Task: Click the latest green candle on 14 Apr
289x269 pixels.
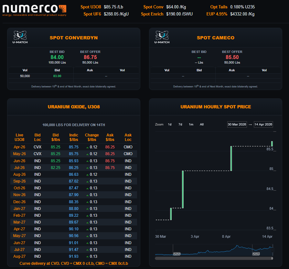Action: click(272, 144)
